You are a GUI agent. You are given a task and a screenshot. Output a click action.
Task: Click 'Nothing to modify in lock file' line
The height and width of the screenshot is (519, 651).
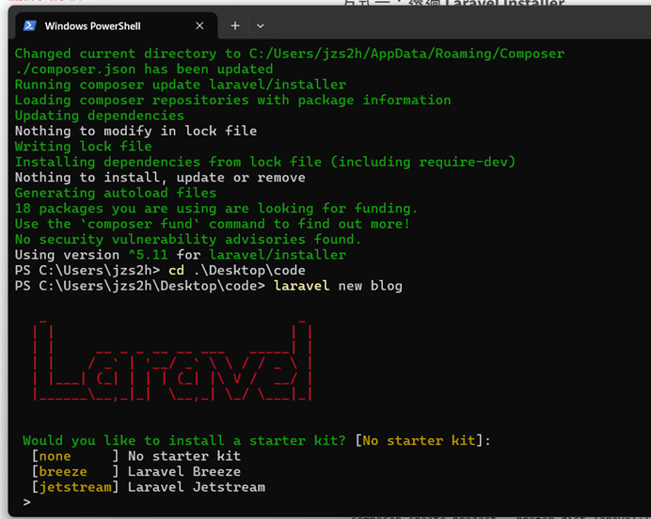point(135,131)
